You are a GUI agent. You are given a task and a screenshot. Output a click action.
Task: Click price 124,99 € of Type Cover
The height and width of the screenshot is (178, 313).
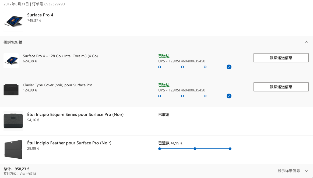30,90
